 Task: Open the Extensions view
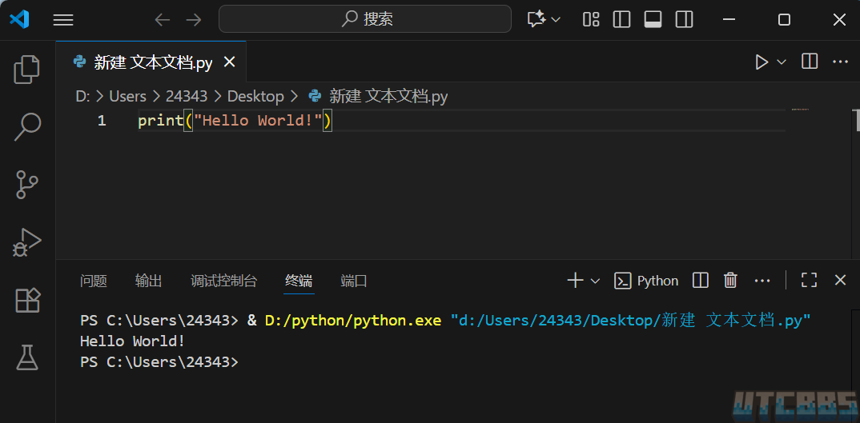pyautogui.click(x=27, y=300)
